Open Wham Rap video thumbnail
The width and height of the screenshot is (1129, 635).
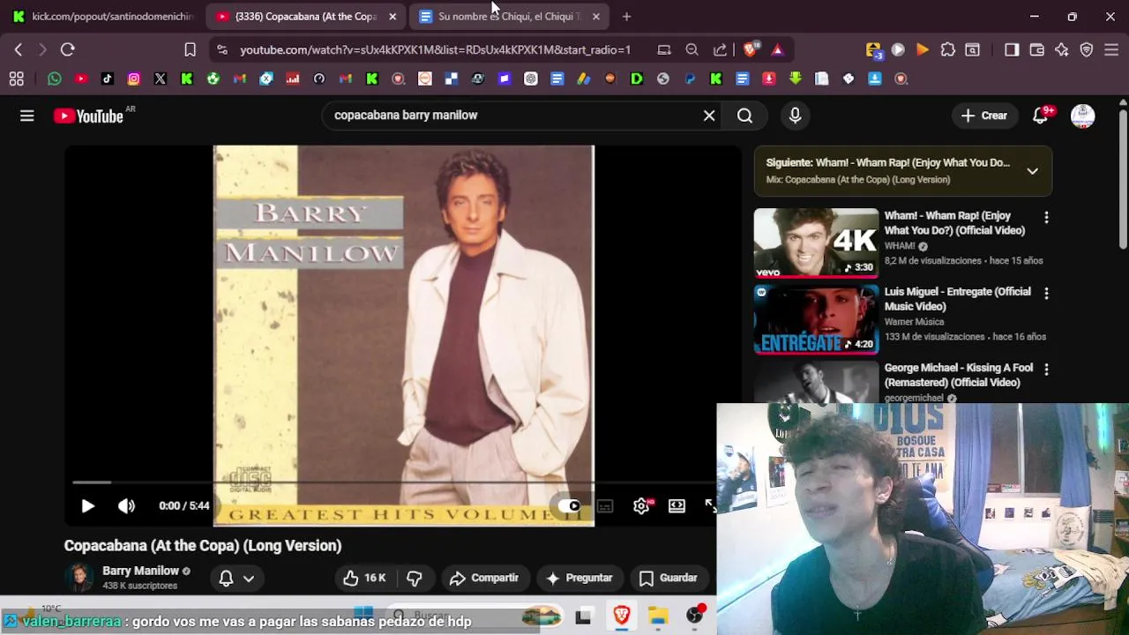click(816, 243)
